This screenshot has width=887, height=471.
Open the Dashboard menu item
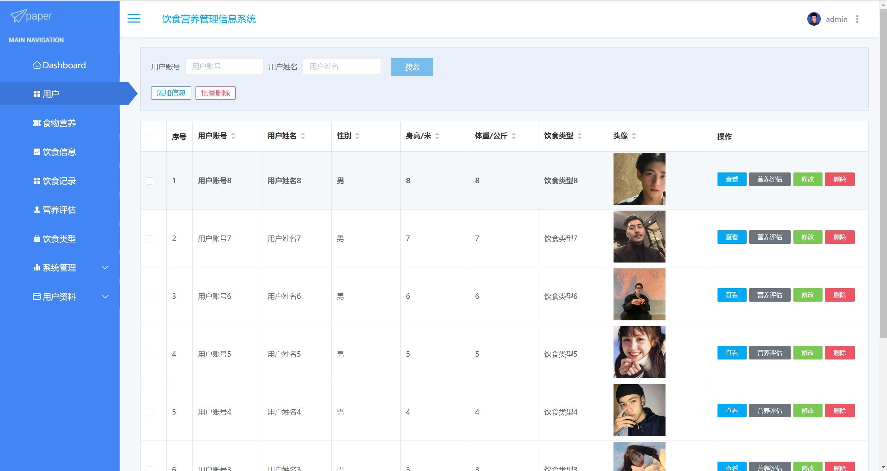pos(60,65)
